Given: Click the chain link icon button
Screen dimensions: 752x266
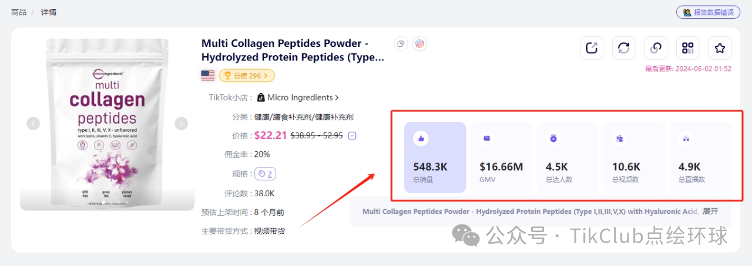Looking at the screenshot, I should pos(656,48).
